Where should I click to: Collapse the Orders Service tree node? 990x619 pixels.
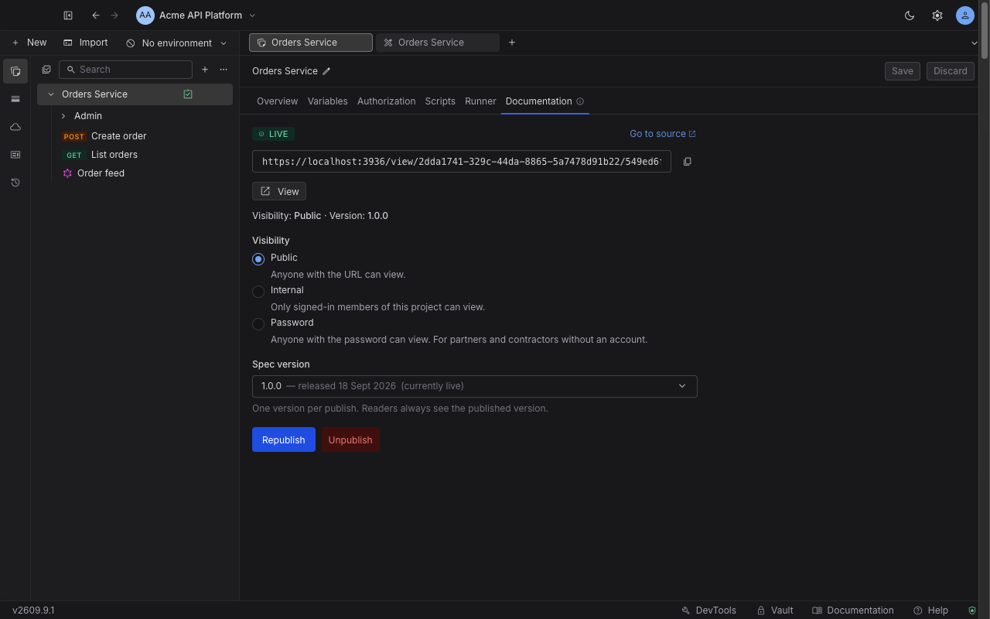[51, 94]
